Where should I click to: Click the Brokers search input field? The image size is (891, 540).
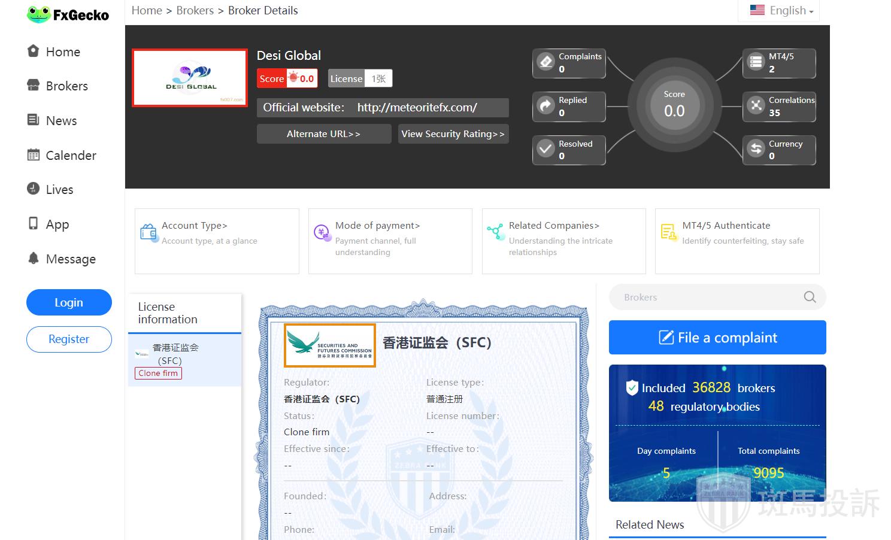(x=707, y=297)
